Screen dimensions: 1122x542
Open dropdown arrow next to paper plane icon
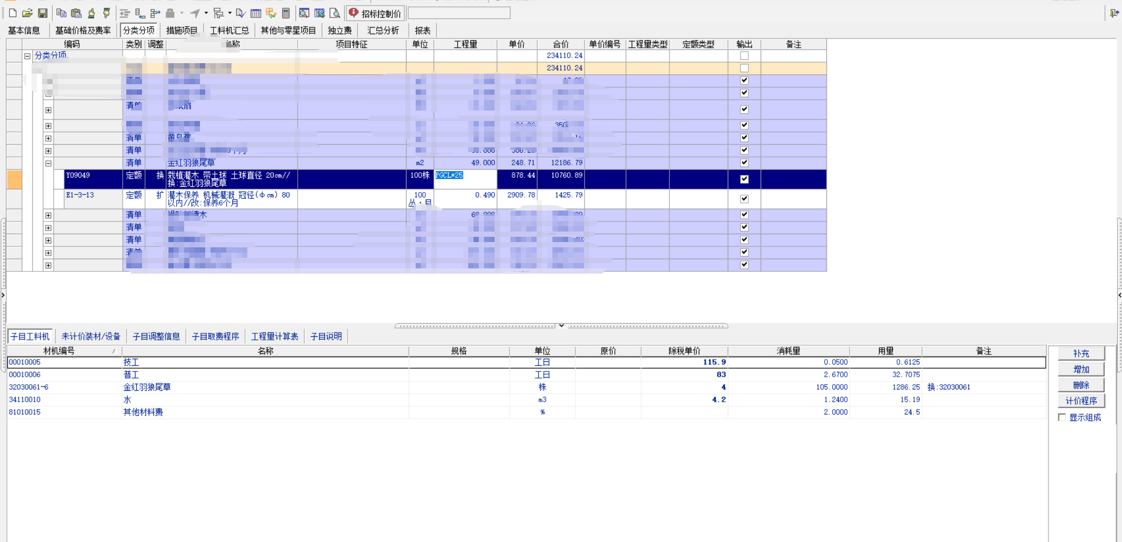pos(206,13)
